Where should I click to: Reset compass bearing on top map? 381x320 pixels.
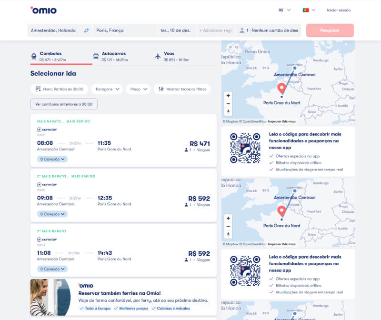(228, 112)
